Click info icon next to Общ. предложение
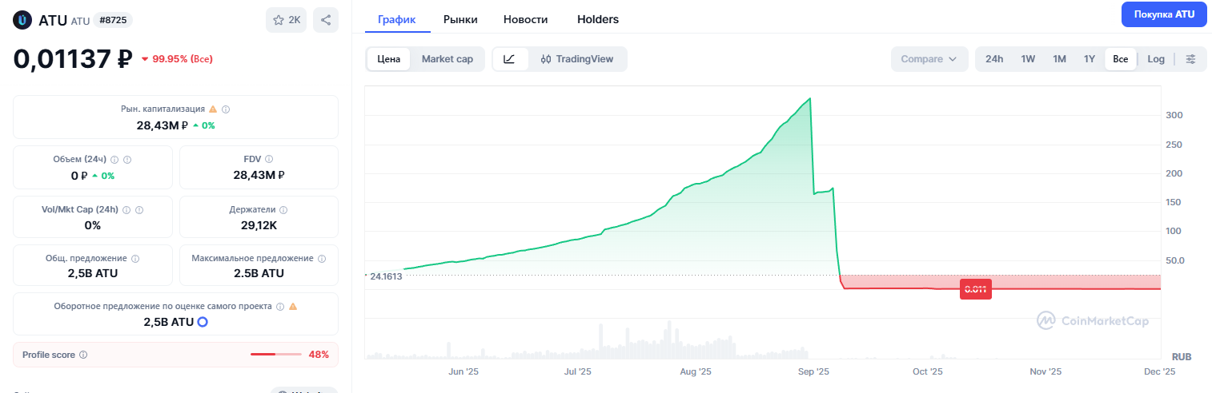This screenshot has width=1212, height=393. pos(134,259)
